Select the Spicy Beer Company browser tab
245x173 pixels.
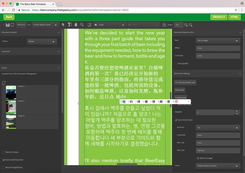coord(35,4)
